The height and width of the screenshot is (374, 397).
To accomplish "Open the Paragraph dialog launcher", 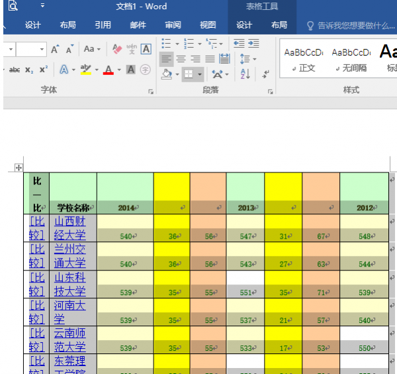I will tap(271, 92).
